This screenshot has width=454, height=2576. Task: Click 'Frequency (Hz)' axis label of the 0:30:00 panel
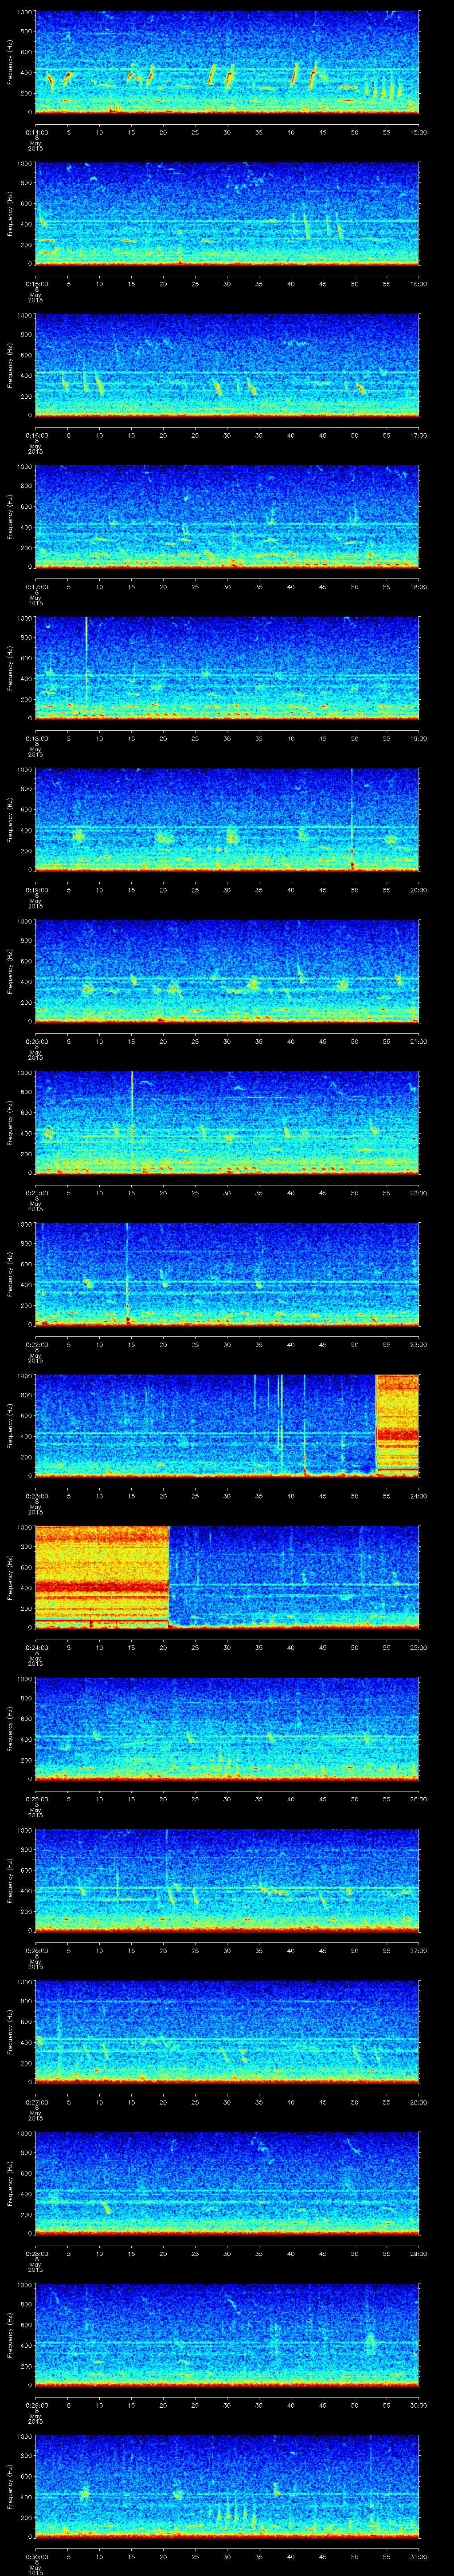tap(10, 2486)
